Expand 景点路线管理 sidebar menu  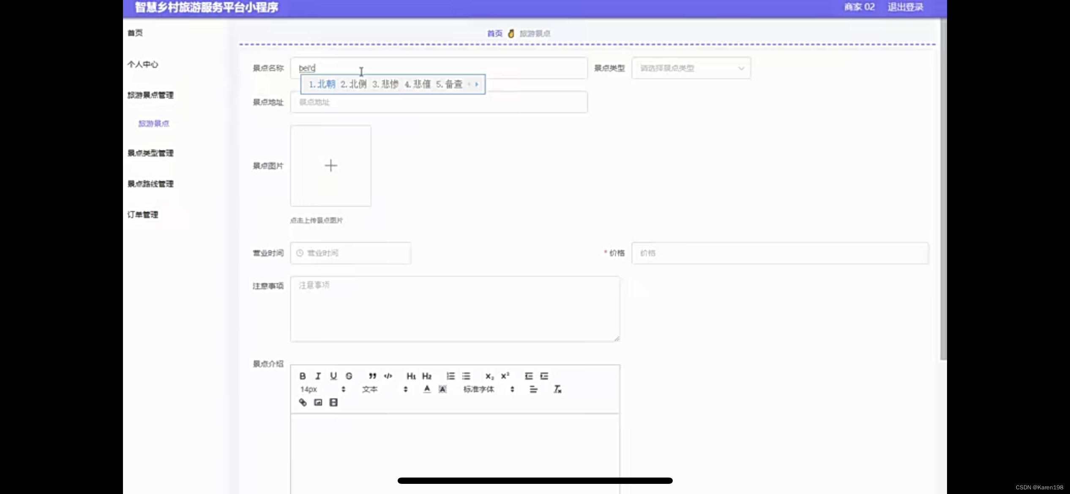point(150,184)
